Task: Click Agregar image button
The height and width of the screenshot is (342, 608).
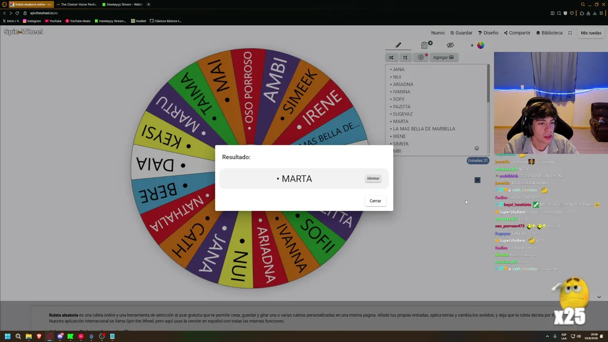Action: tap(443, 57)
